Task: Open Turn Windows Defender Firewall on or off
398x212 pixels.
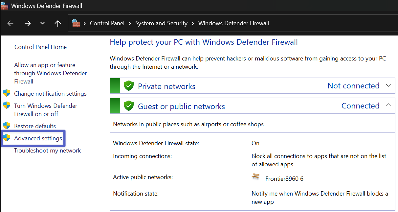Action: tap(46, 110)
